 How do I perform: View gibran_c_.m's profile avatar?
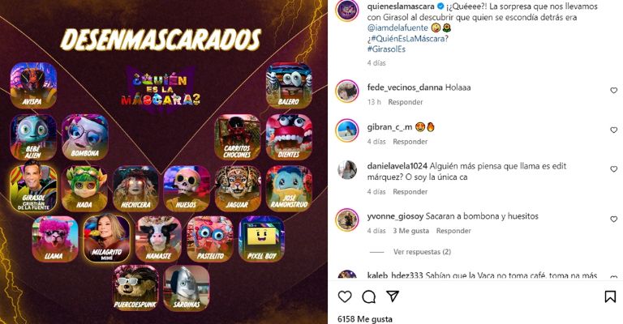(x=347, y=130)
